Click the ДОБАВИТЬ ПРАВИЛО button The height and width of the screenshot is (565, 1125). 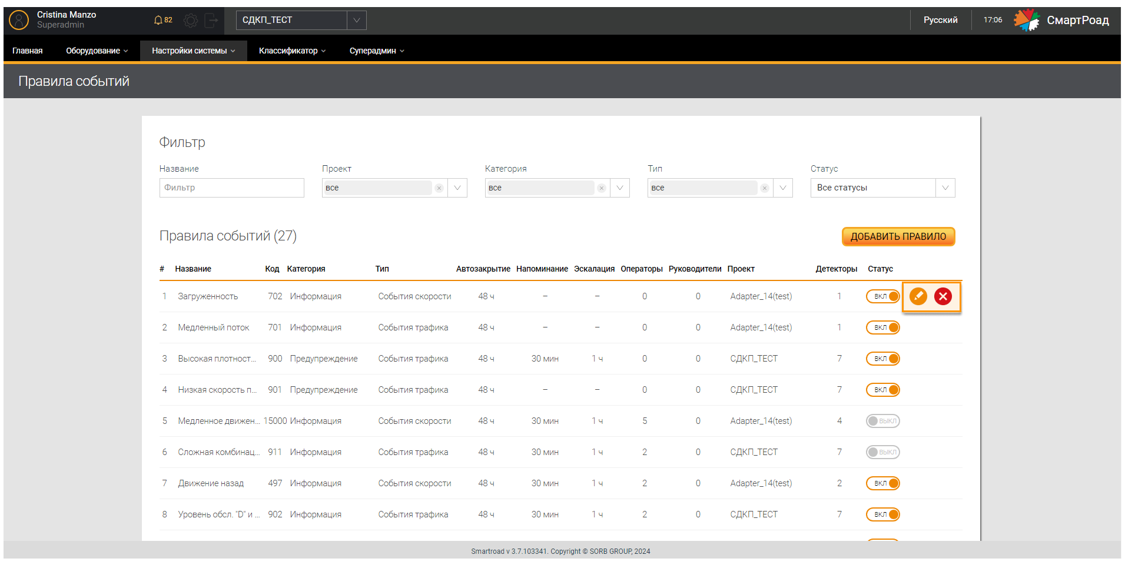[x=898, y=236]
